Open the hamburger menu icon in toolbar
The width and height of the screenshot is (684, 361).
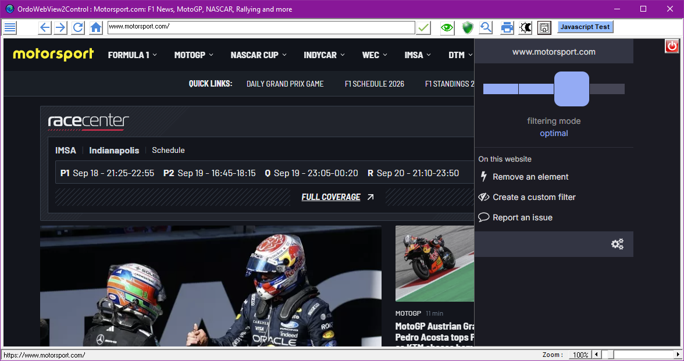click(x=10, y=27)
